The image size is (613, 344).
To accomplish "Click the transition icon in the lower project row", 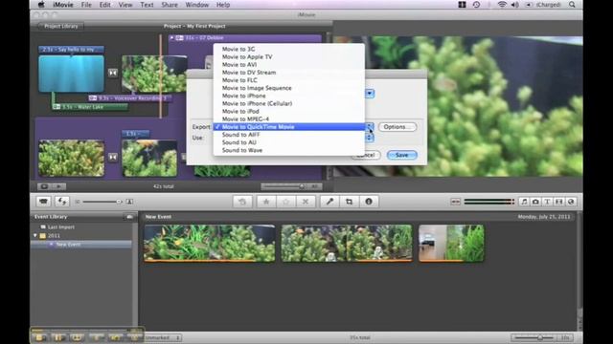I will click(x=113, y=157).
